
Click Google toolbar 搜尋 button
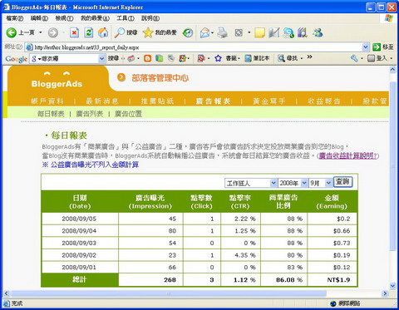tap(113, 58)
